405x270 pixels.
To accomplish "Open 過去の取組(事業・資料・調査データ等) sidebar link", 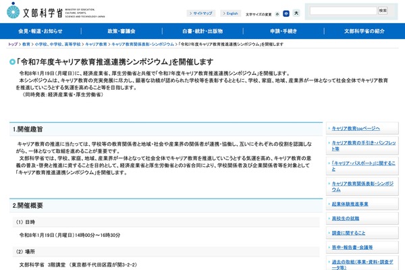I will [x=362, y=265].
